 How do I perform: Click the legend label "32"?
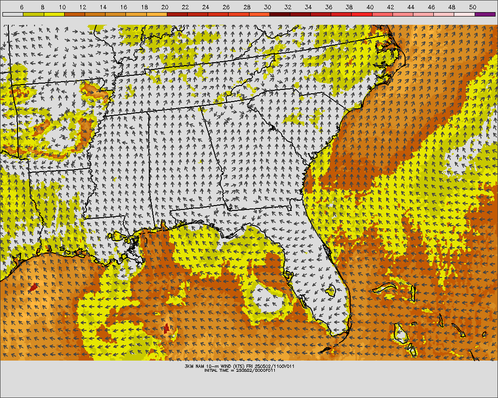point(288,7)
